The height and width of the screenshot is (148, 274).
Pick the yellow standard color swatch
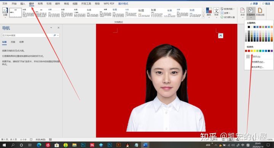click(255, 51)
